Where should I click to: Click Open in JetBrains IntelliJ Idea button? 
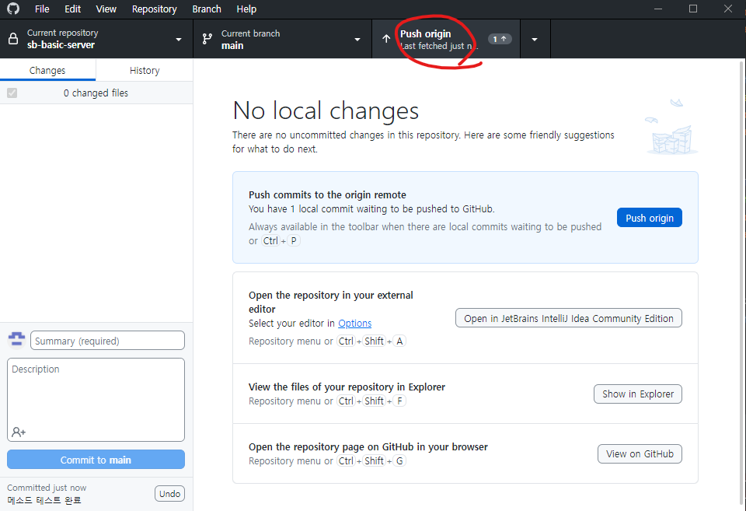tap(569, 318)
